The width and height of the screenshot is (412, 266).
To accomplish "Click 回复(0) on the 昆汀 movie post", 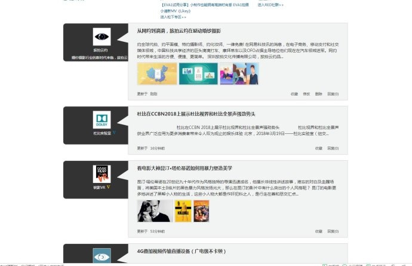I will [x=333, y=231].
